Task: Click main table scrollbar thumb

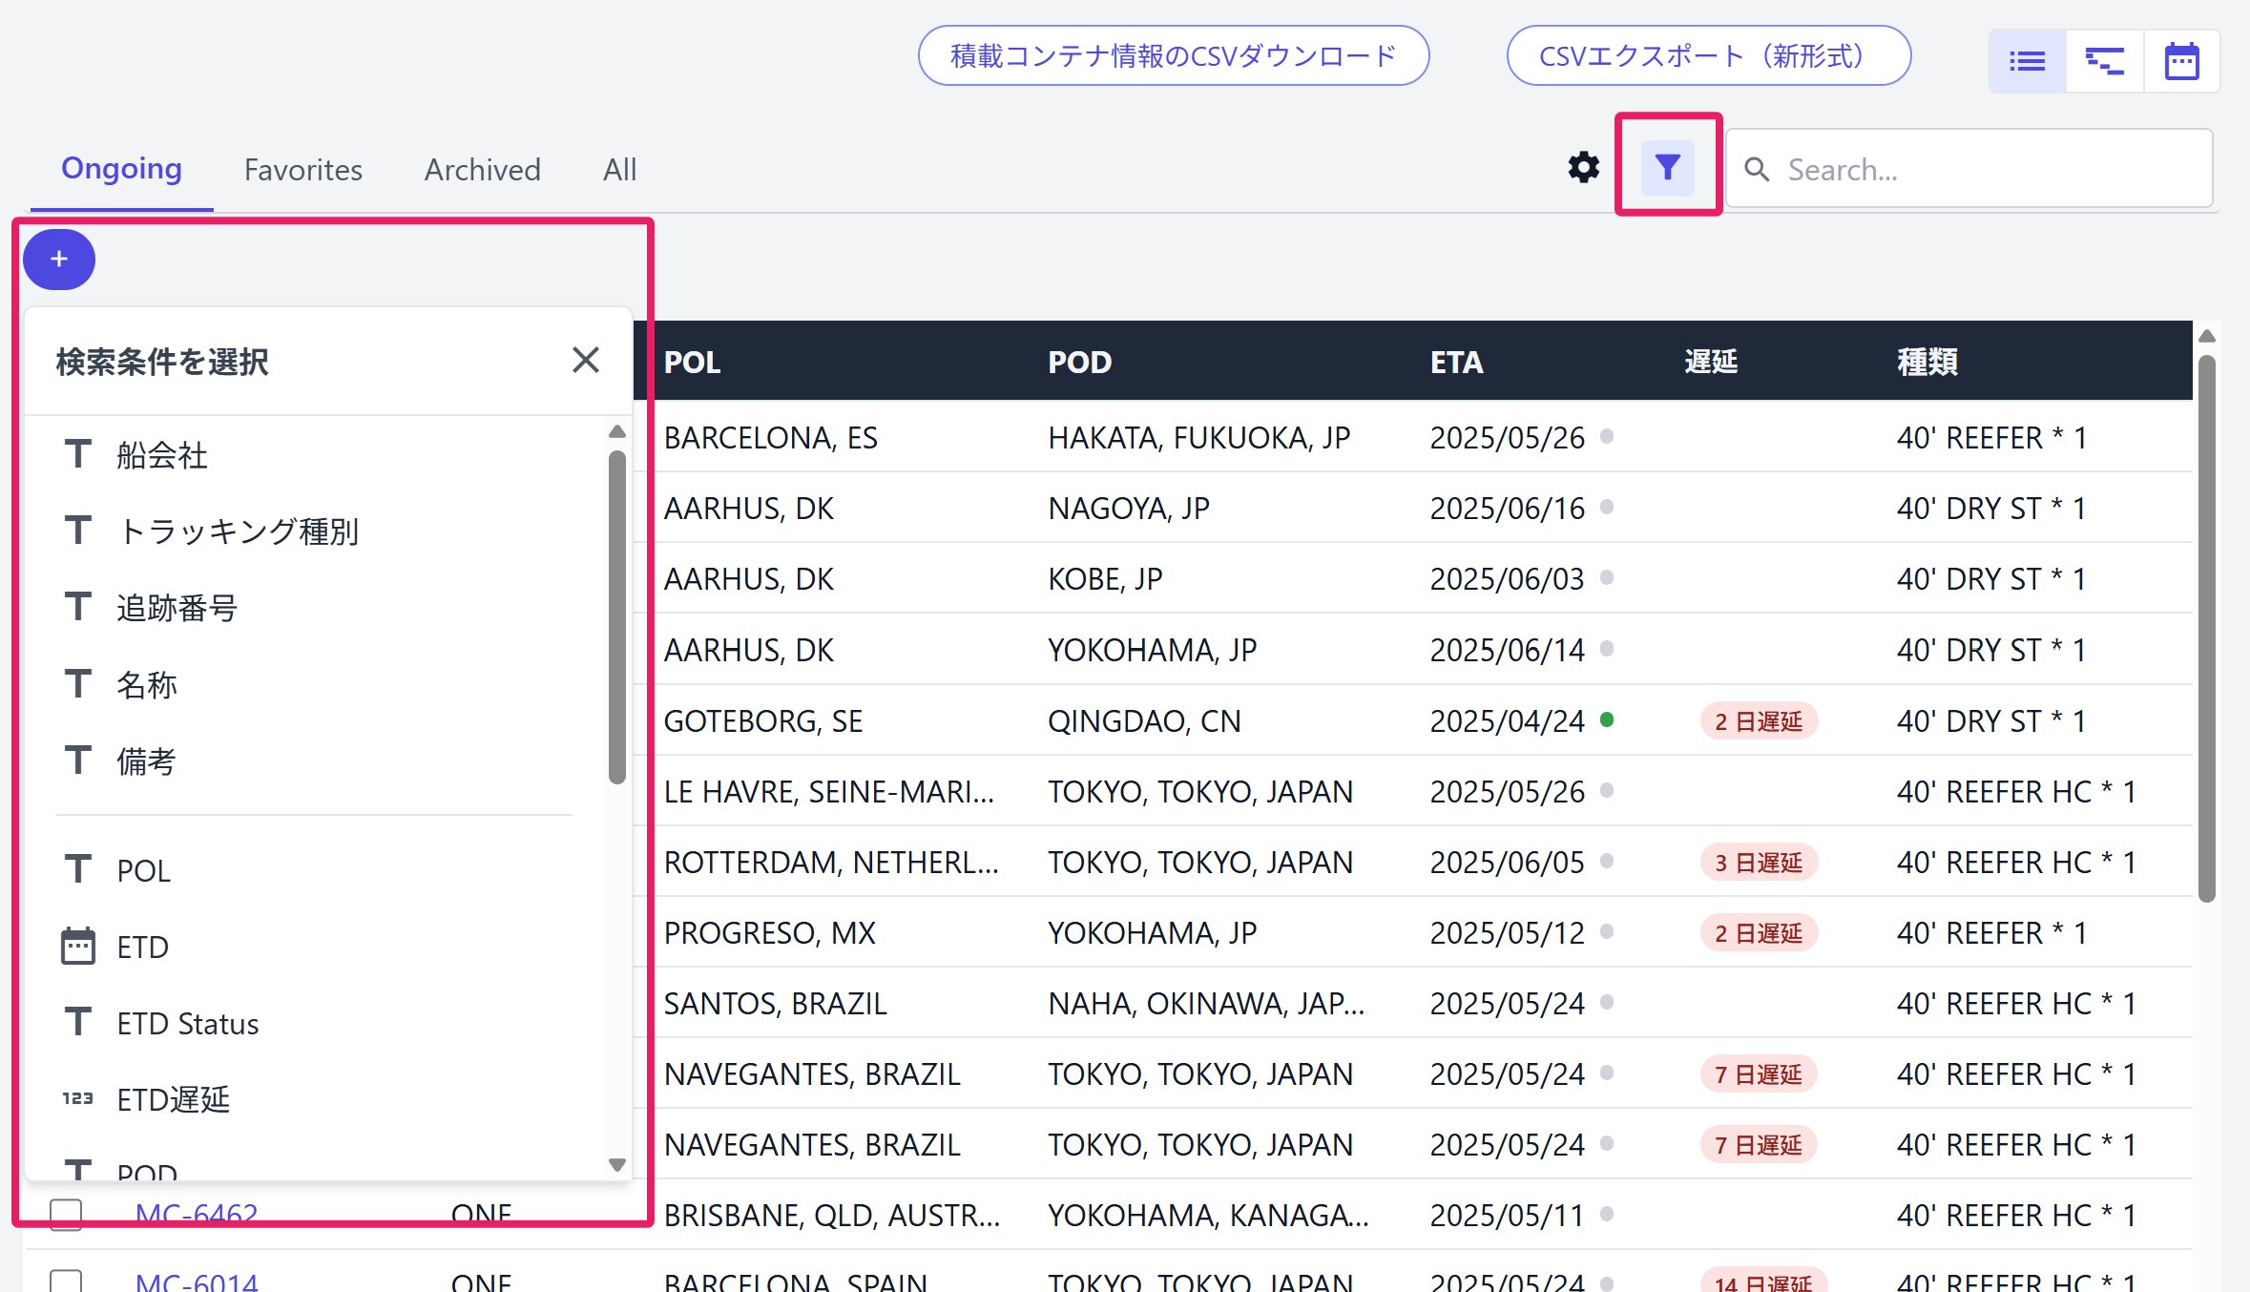Action: pyautogui.click(x=2206, y=628)
